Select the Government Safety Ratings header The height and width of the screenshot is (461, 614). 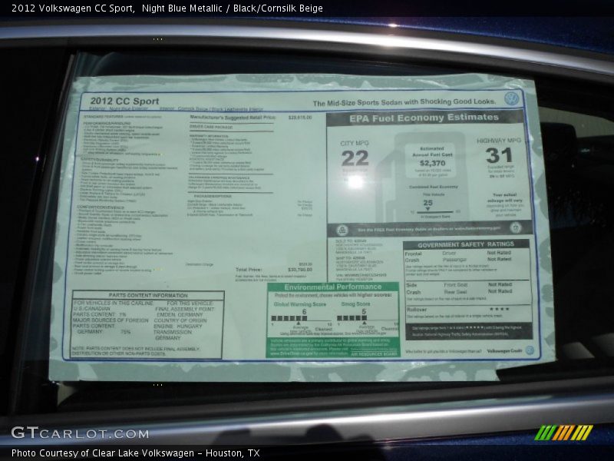coord(466,244)
